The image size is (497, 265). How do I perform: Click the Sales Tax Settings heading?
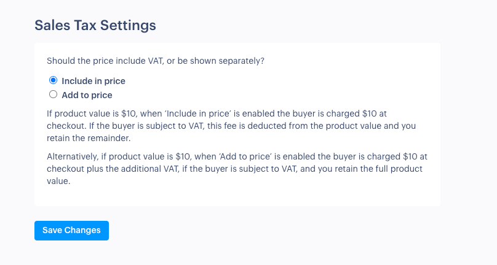tap(95, 25)
